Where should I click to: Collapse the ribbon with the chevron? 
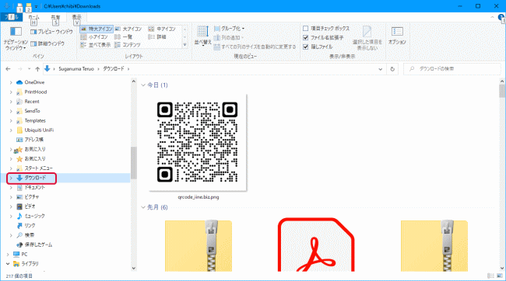(493, 17)
